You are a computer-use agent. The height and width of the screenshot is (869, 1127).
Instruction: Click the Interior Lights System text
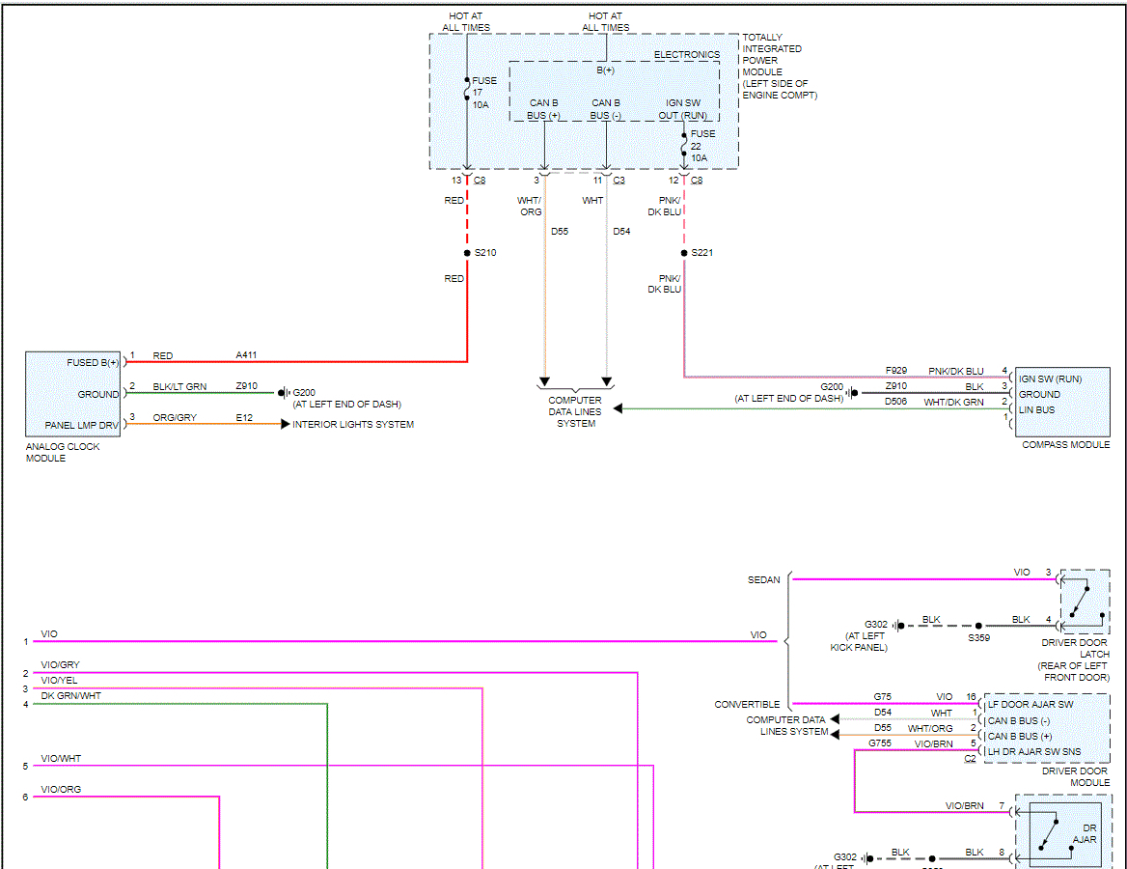pos(353,425)
